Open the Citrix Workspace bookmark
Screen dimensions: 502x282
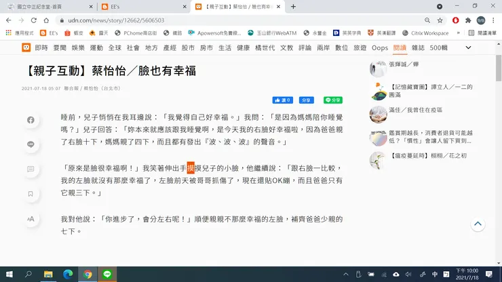tap(426, 33)
